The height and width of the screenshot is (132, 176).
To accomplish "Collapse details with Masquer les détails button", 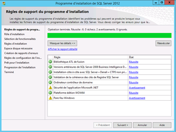I will 62,43.
